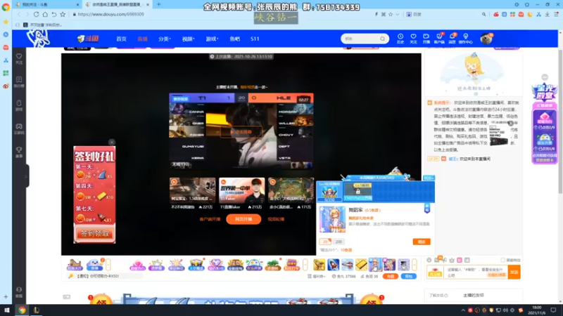Select airplane gift icon in gift bar
Screen dimensions: 563x316
click(347, 265)
